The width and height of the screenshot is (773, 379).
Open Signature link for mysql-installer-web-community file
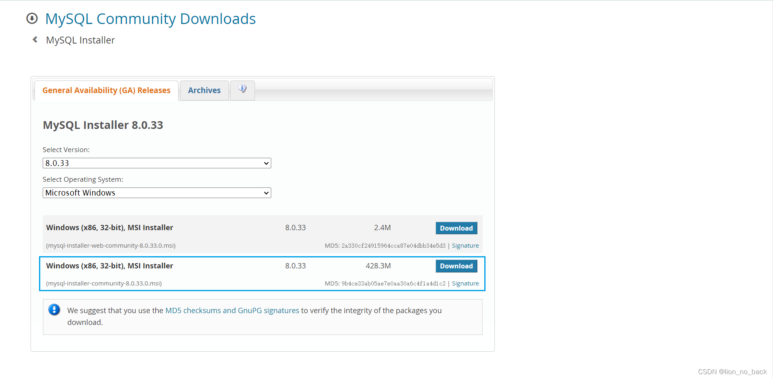tap(465, 246)
